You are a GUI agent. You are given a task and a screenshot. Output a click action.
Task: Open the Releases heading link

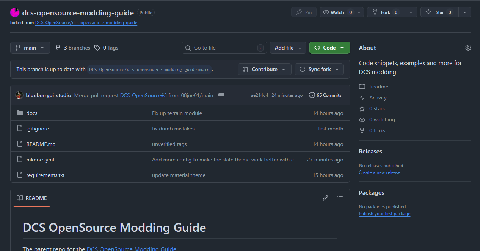[370, 151]
